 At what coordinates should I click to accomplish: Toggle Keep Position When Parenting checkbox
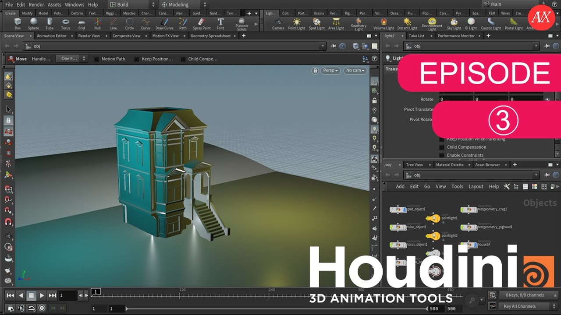click(442, 139)
